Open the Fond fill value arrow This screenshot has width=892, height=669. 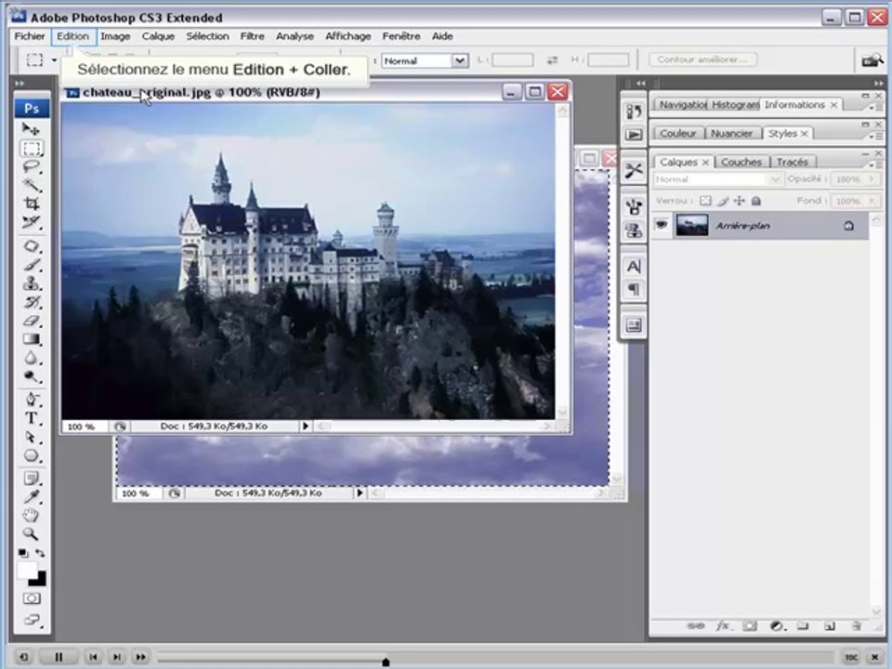click(x=871, y=201)
